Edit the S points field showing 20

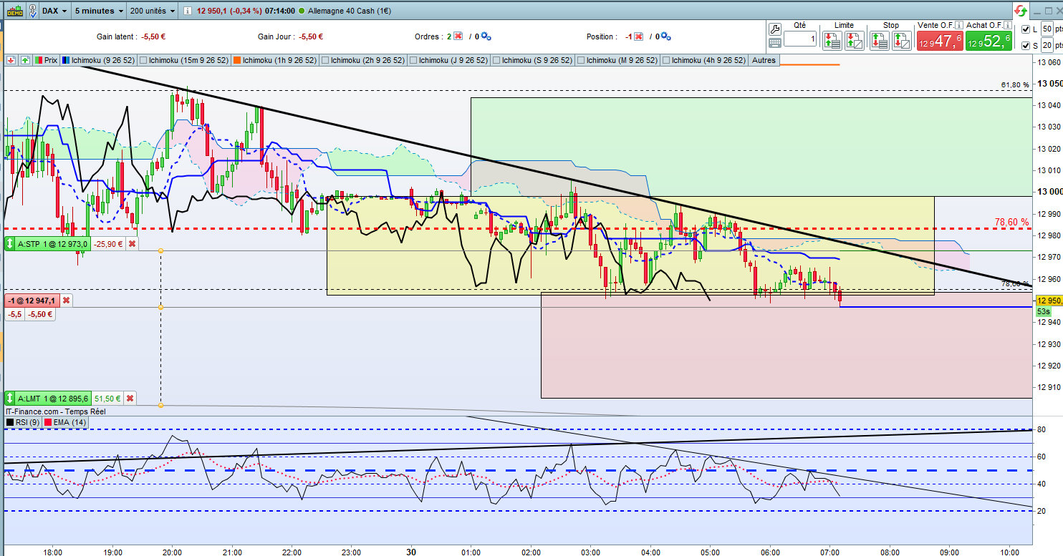(x=1047, y=46)
